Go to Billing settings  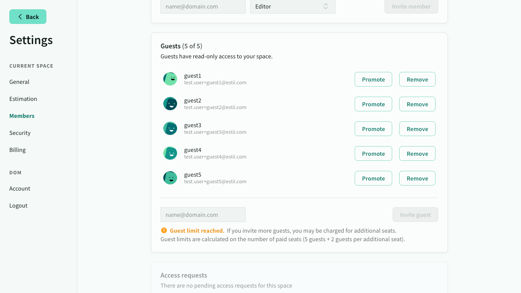(x=17, y=150)
